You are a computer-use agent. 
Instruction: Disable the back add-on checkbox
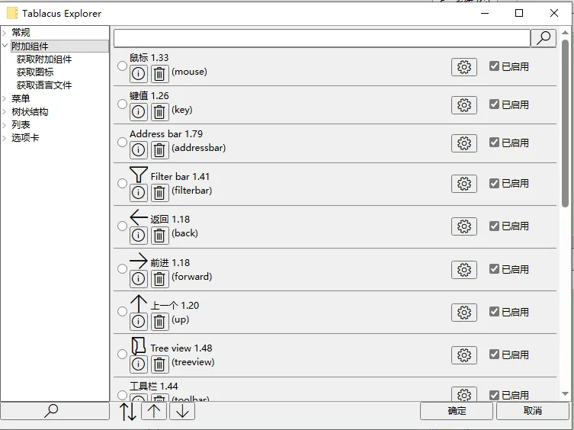494,226
